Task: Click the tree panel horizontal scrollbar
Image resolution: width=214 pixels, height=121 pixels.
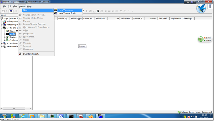Action: [16, 109]
